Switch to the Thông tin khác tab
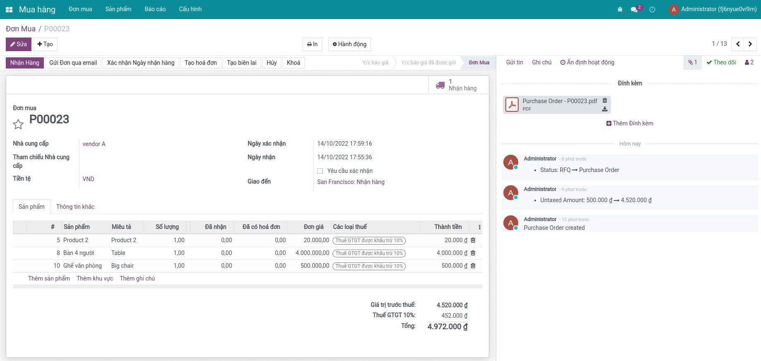The width and height of the screenshot is (761, 361). (75, 207)
